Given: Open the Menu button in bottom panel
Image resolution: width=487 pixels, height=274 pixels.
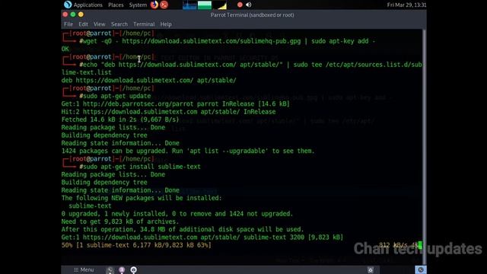Looking at the screenshot, I should (x=84, y=269).
